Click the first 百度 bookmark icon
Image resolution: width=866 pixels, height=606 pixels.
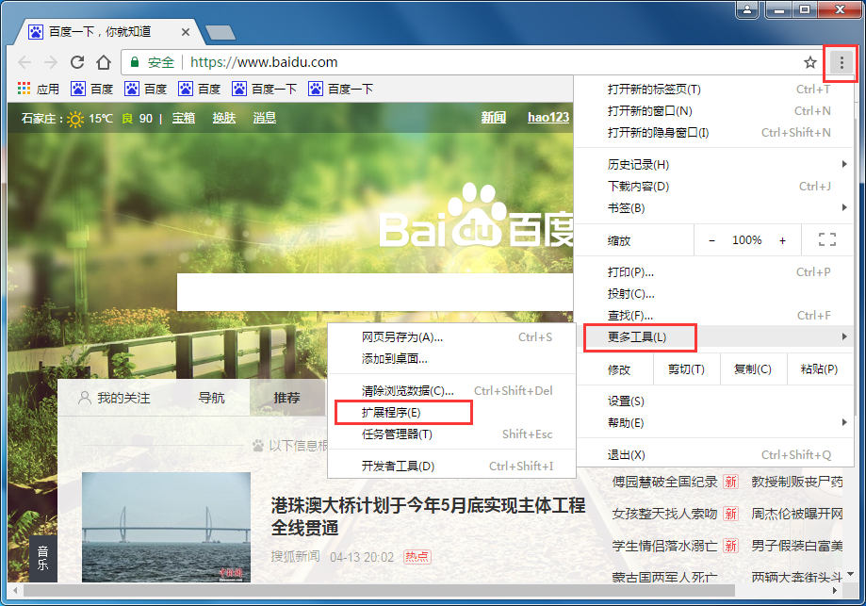[77, 89]
